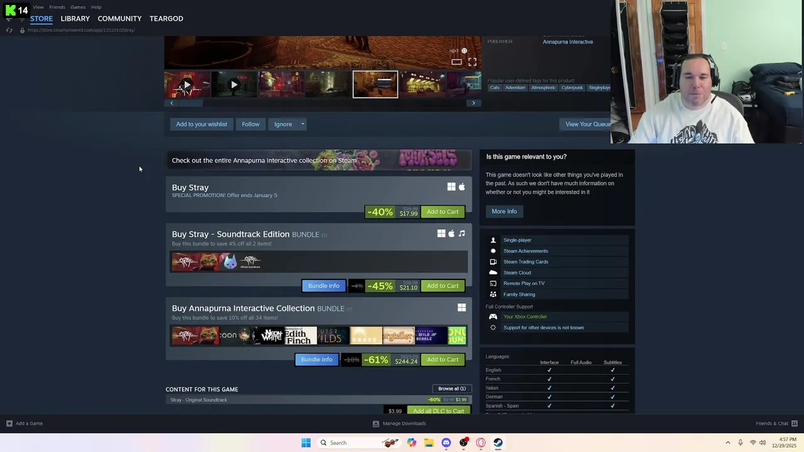Image resolution: width=804 pixels, height=452 pixels.
Task: Open the Single-player feature link
Action: point(517,240)
